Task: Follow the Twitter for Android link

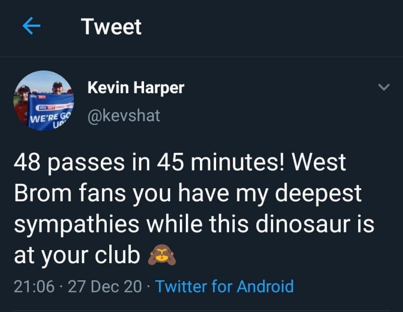Action: pos(224,286)
